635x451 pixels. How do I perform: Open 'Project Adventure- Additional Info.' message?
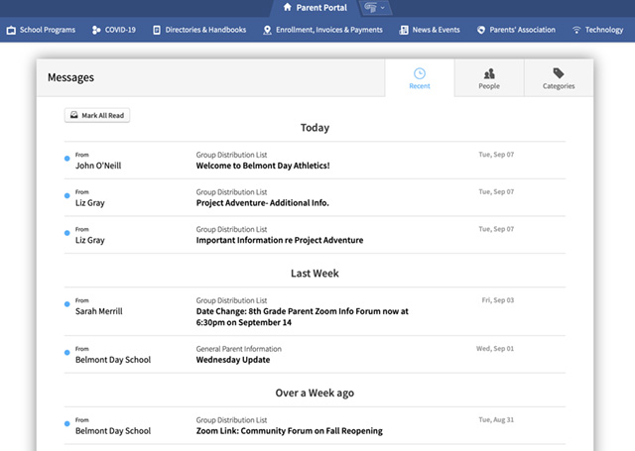click(262, 203)
